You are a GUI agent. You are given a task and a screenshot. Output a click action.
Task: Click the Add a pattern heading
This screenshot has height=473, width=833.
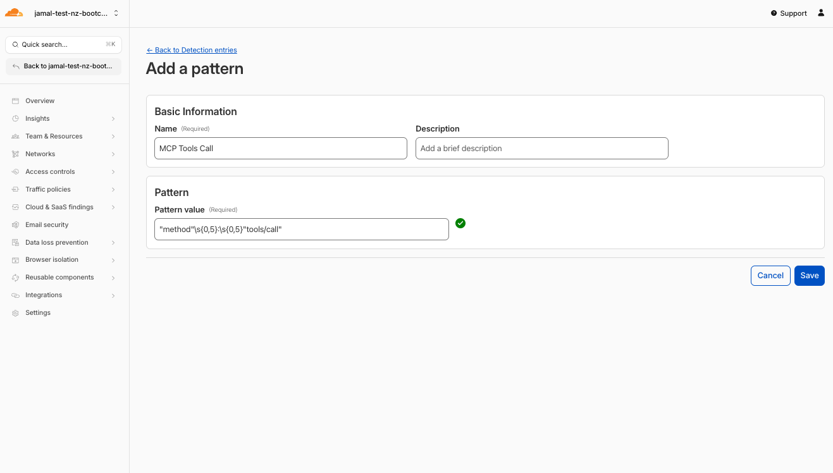click(195, 68)
